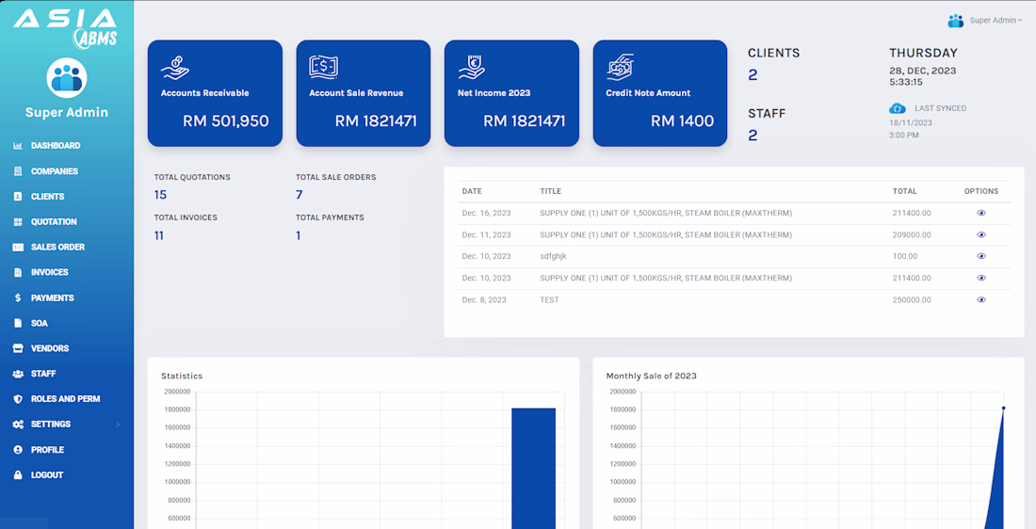Open the Account Sale Revenue card
Viewport: 1036px width, 529px height.
click(364, 93)
